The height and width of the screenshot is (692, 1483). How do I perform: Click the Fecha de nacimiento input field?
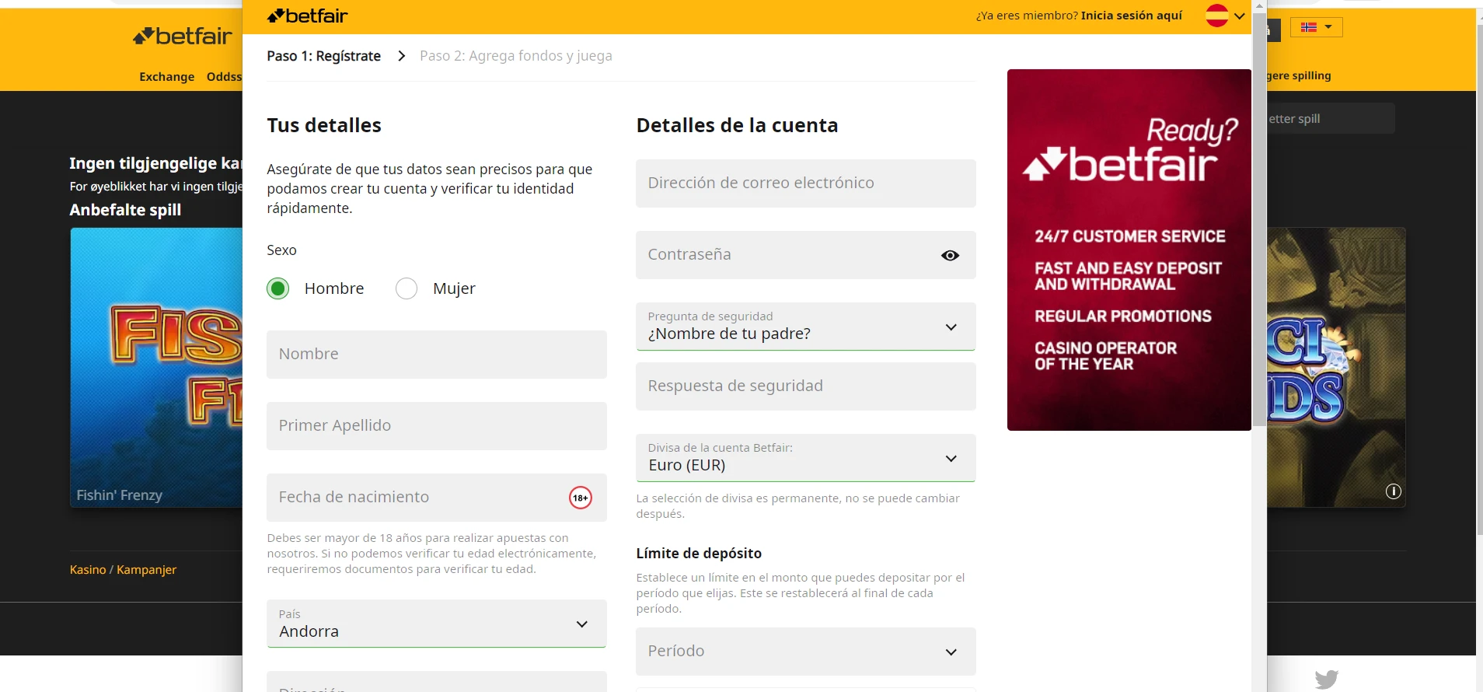point(436,498)
